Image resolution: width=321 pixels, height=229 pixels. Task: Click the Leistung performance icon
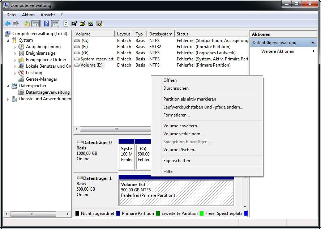click(x=21, y=73)
